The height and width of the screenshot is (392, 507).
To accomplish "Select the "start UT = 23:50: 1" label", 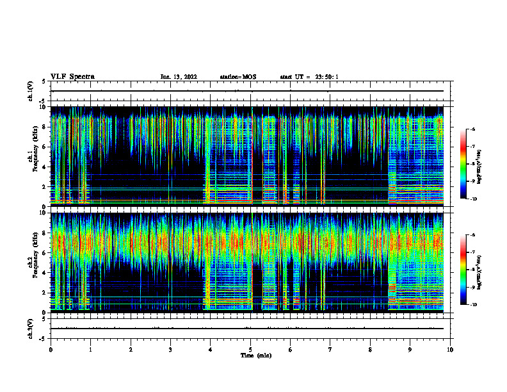I will coord(309,77).
